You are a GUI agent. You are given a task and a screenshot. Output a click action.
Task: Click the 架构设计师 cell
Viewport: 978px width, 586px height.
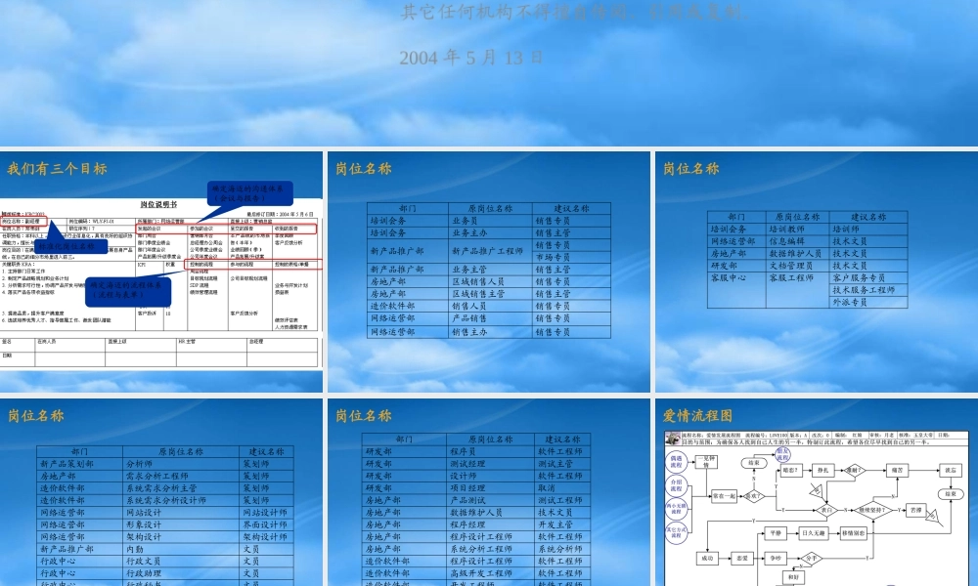(265, 537)
